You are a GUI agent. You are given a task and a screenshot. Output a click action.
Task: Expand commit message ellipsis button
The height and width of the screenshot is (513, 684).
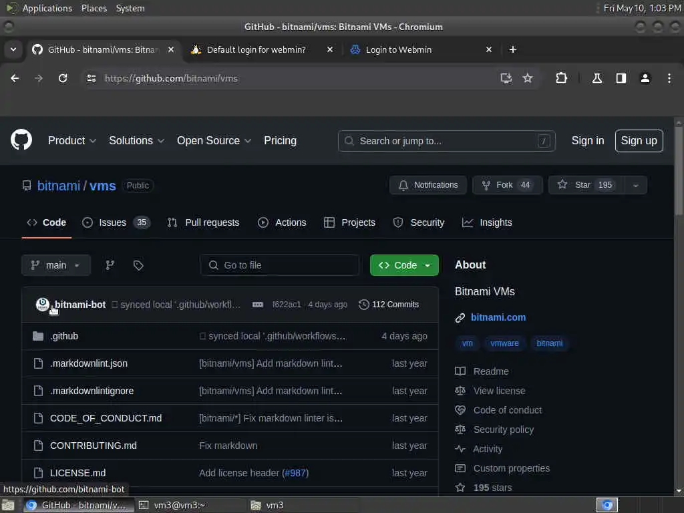pyautogui.click(x=258, y=305)
